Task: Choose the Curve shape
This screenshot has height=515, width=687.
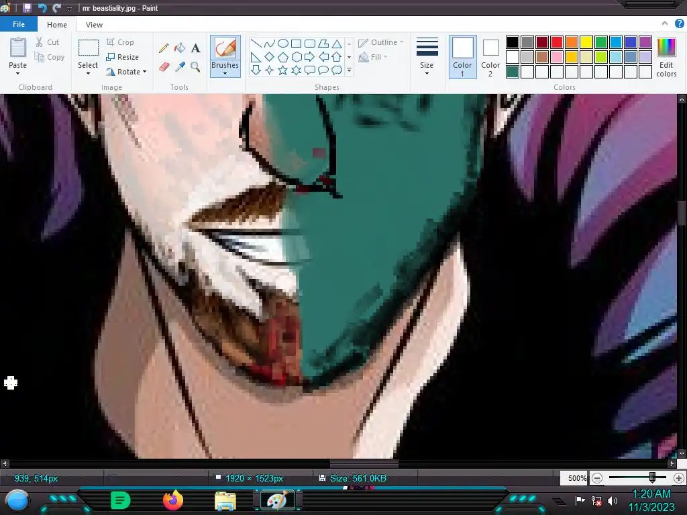Action: (270, 44)
